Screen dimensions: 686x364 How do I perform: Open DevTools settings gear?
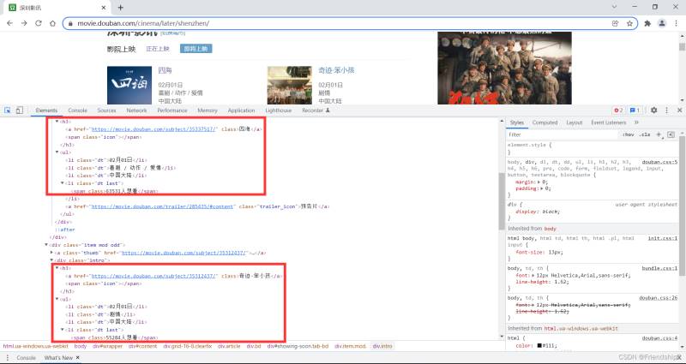[653, 110]
